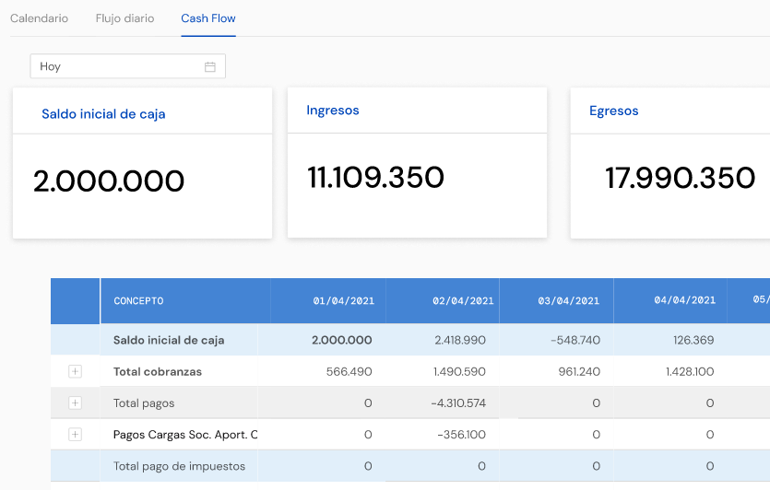
Task: Open the Flujo diario tab
Action: (x=124, y=18)
